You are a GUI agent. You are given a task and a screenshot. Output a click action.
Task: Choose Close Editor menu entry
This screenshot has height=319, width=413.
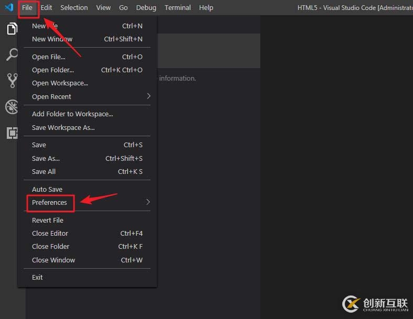[x=87, y=233]
